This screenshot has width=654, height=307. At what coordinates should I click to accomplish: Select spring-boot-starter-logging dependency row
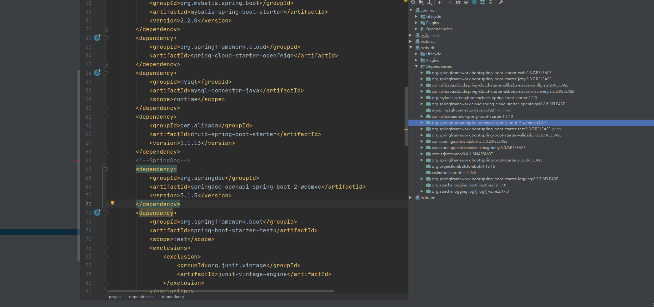[x=495, y=179]
